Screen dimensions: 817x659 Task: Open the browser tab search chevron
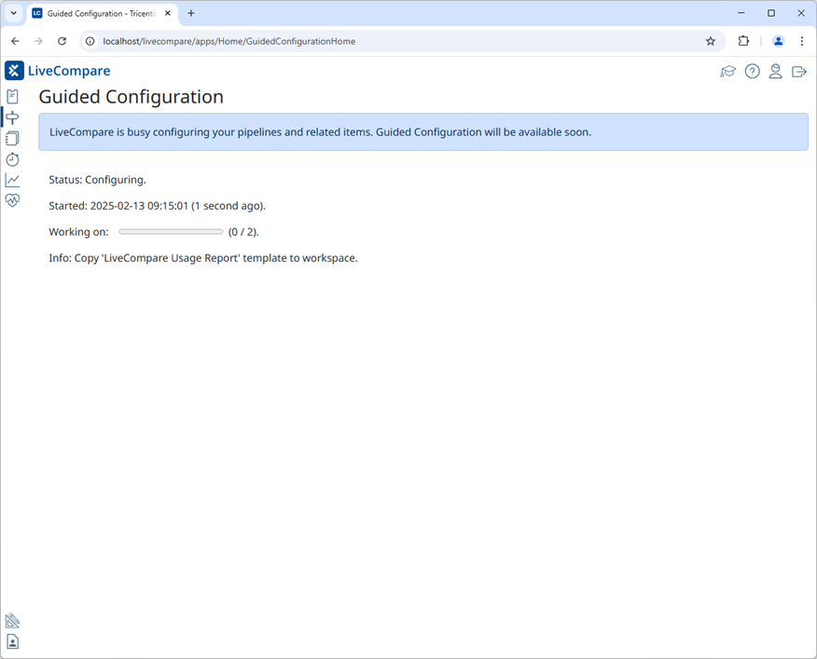coord(12,13)
